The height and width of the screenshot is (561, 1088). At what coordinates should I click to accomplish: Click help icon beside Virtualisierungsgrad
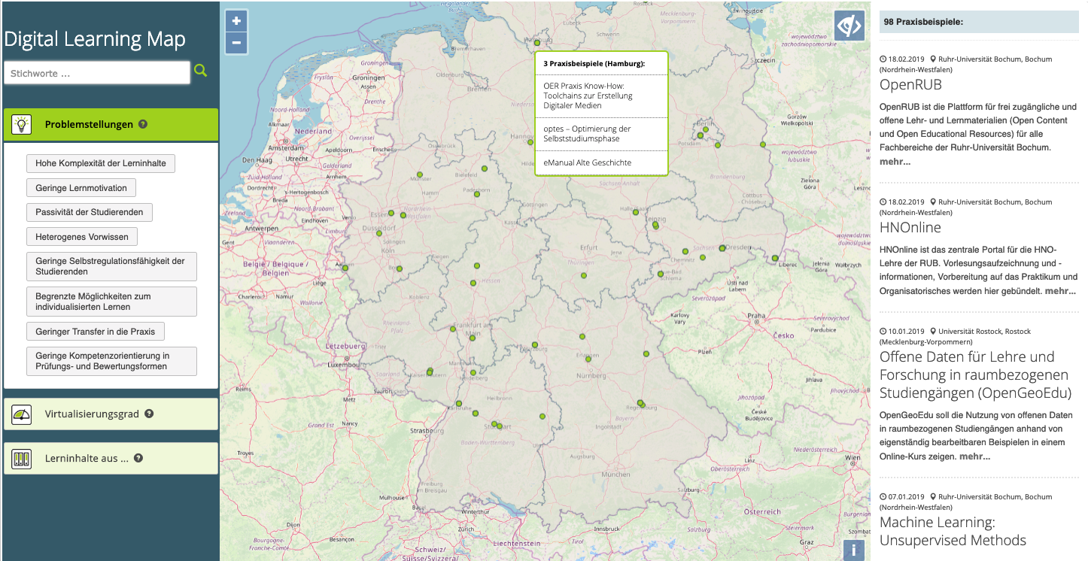[149, 414]
